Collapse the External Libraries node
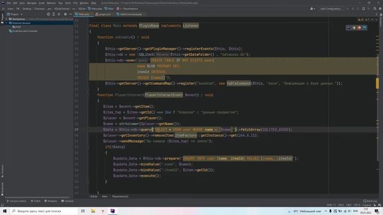 (7, 23)
